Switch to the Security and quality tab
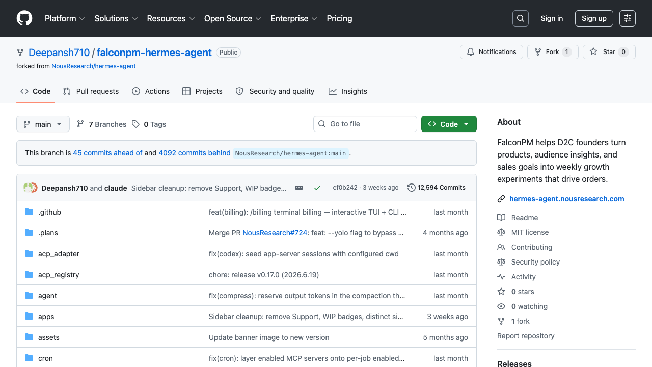This screenshot has height=367, width=652. [x=275, y=91]
